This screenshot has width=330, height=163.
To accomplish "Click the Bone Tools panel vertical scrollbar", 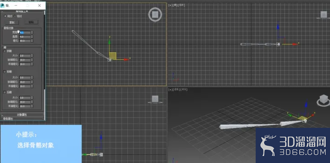I will [x=44, y=65].
